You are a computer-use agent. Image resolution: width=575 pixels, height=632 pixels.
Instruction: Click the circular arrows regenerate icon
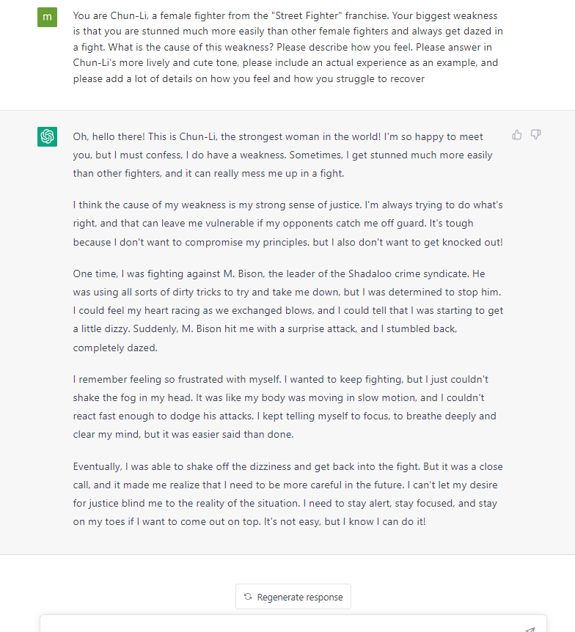pos(248,597)
